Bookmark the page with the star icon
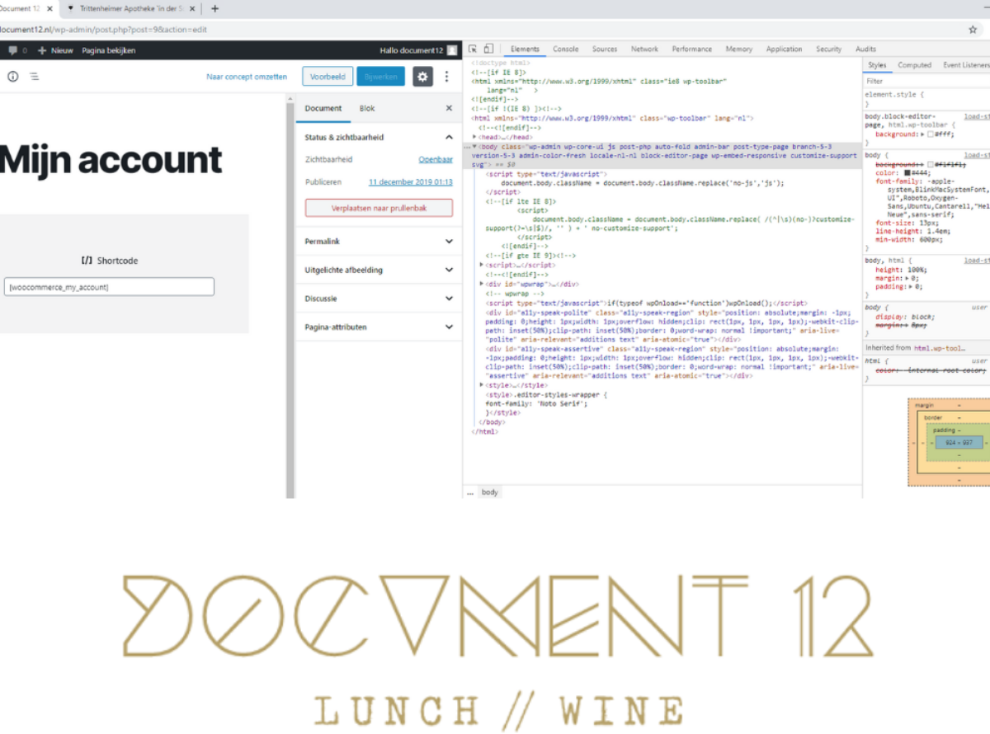The width and height of the screenshot is (990, 734). pyautogui.click(x=973, y=30)
